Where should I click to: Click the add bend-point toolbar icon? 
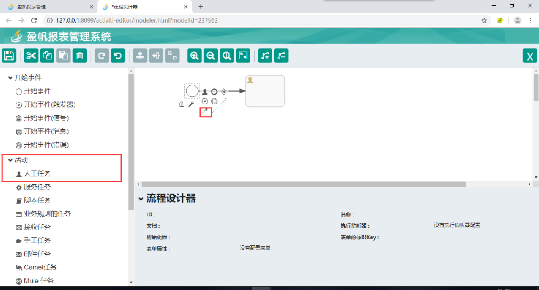[x=265, y=56]
